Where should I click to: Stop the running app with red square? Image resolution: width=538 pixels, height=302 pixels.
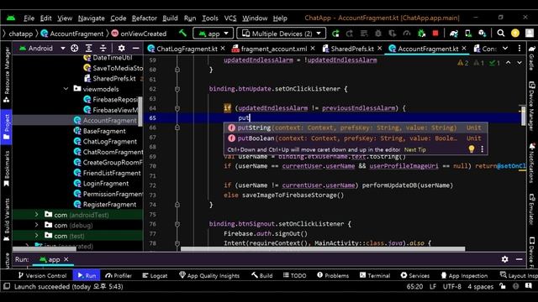tap(435, 34)
